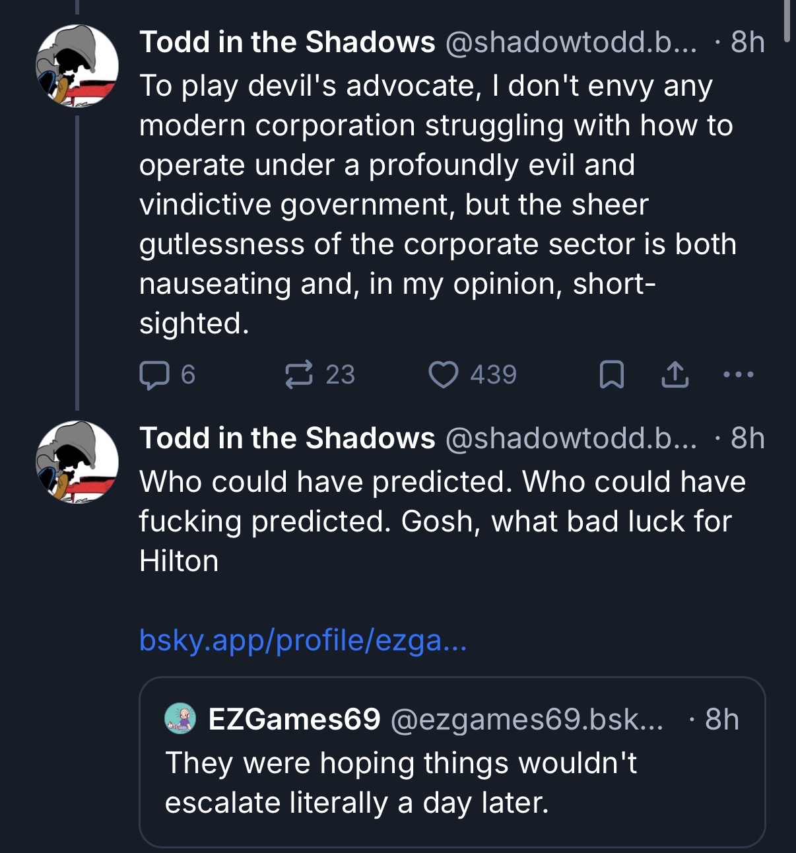Open first Todd in the Shadows avatar

click(77, 66)
